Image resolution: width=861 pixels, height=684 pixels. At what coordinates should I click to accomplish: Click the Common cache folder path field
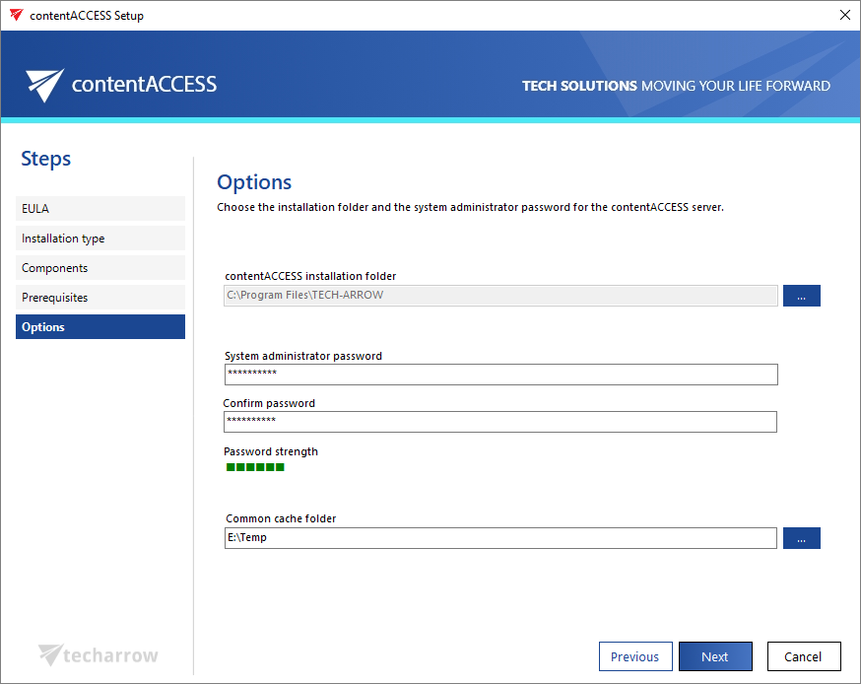tap(498, 537)
